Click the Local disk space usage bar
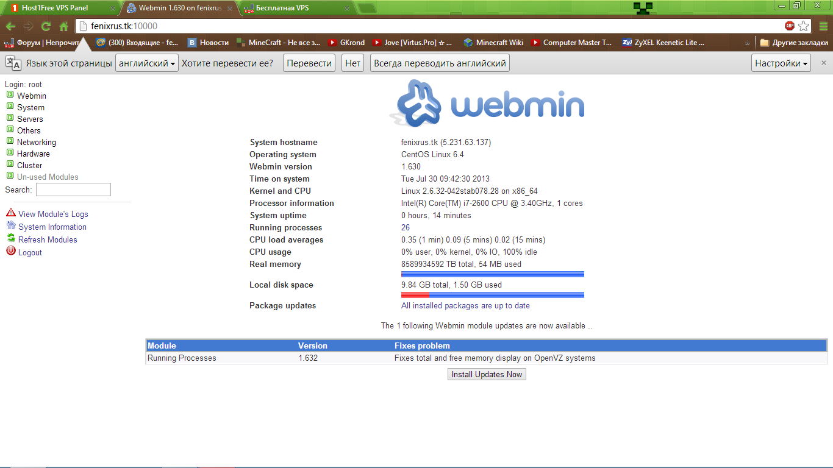 click(493, 295)
